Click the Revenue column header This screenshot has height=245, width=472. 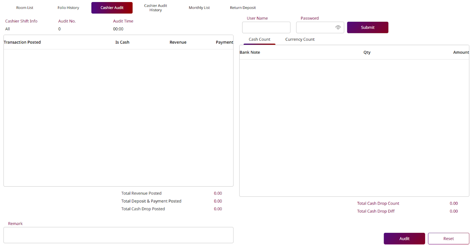pos(178,42)
